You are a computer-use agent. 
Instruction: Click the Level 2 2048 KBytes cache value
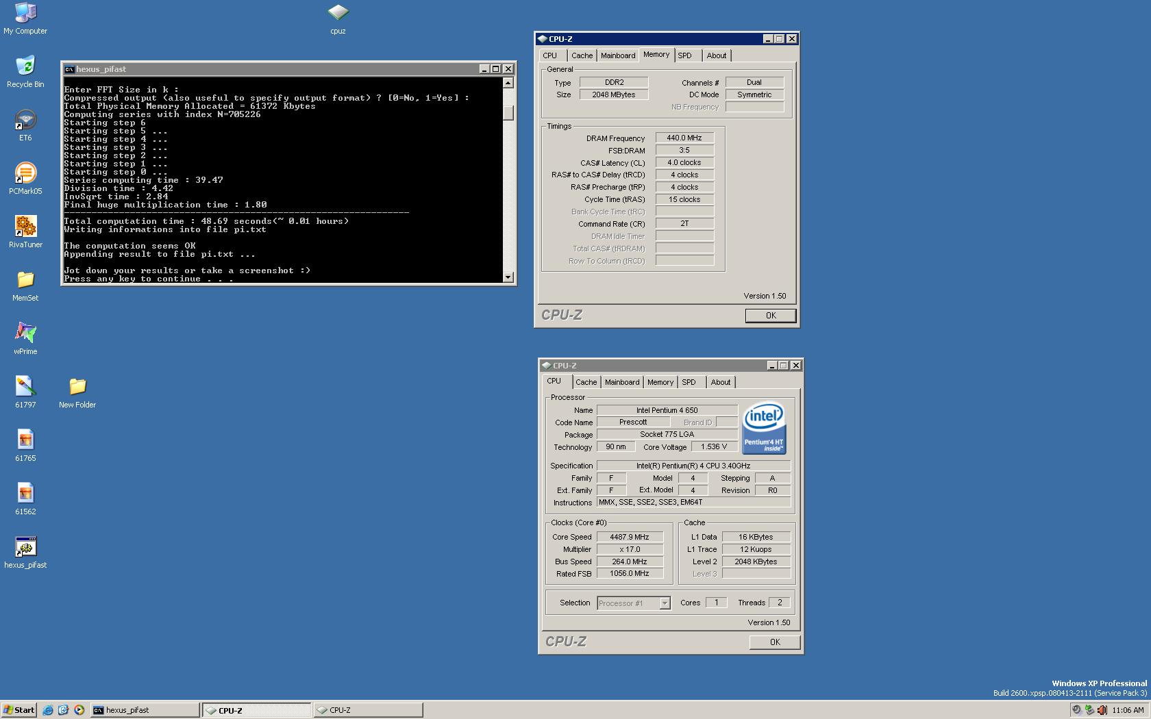tap(756, 562)
